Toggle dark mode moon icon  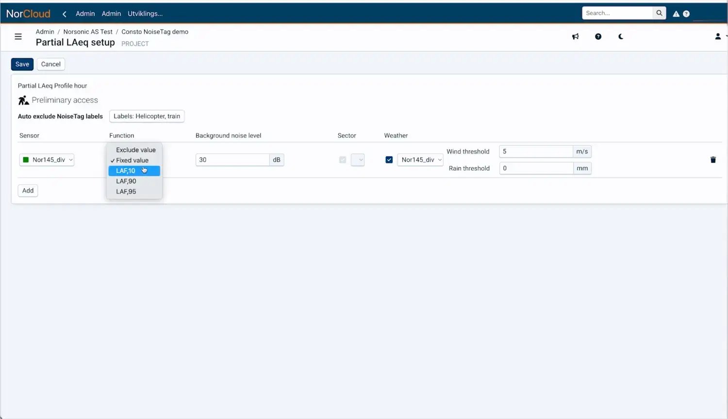621,36
